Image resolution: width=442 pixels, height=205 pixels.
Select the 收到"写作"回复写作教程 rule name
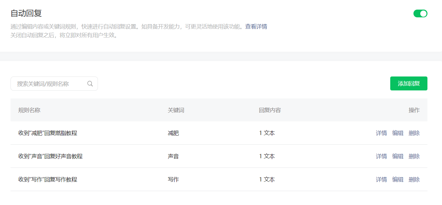48,180
